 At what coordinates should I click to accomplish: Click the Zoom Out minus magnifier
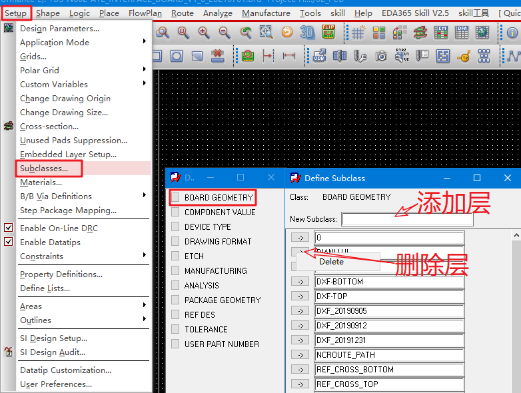225,32
